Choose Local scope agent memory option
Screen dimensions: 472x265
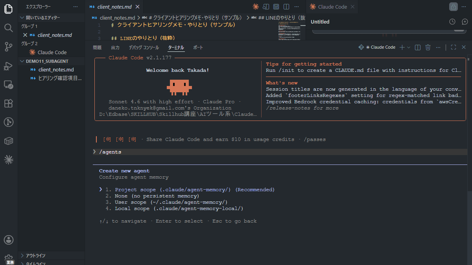coord(174,208)
